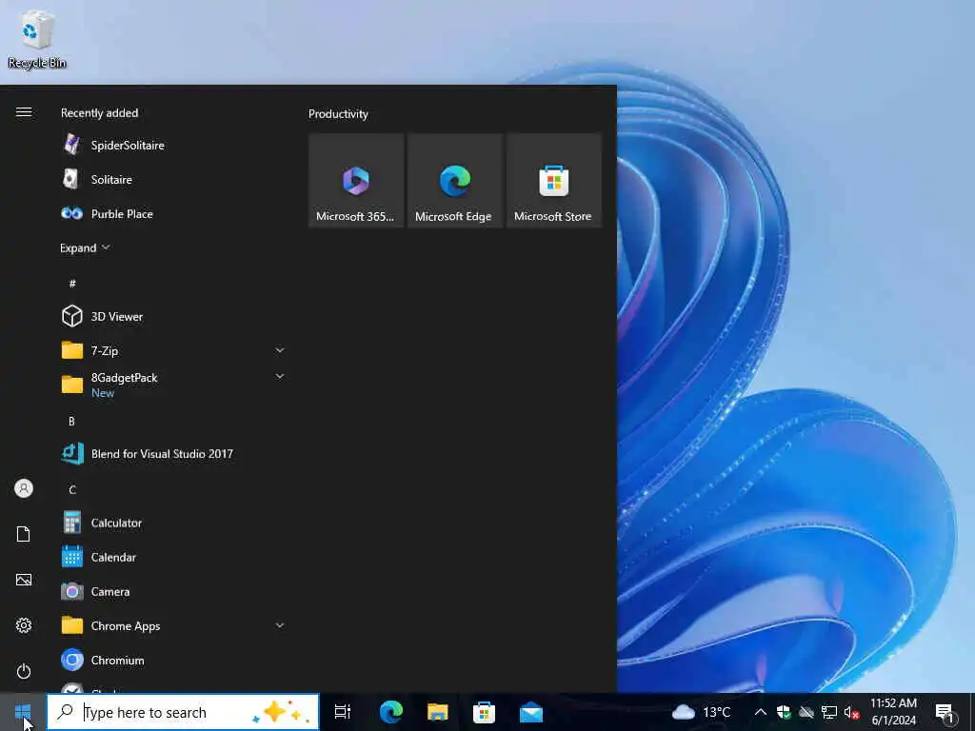Launch Solitaire from Recently added
The width and height of the screenshot is (975, 731).
[174, 179]
